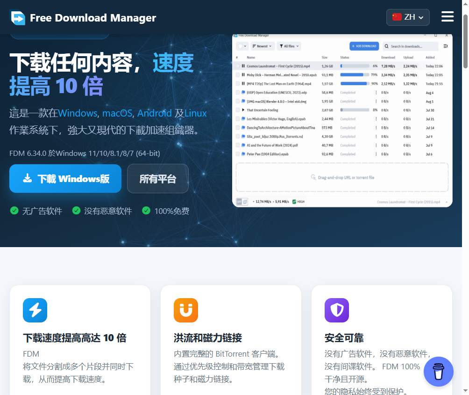Click The Last Man on Earth 90% progress bar

[355, 84]
